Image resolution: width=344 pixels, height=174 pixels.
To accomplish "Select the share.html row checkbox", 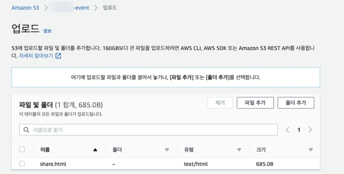I will coord(22,164).
